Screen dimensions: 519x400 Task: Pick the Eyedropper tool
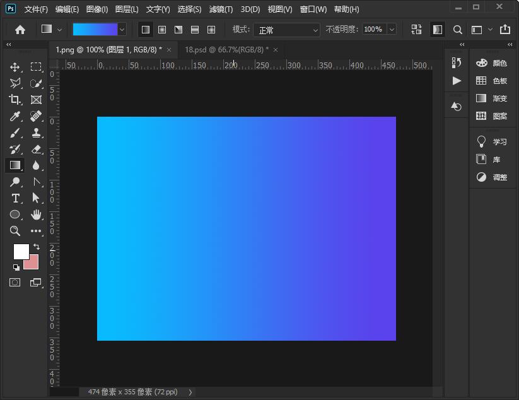(x=15, y=116)
